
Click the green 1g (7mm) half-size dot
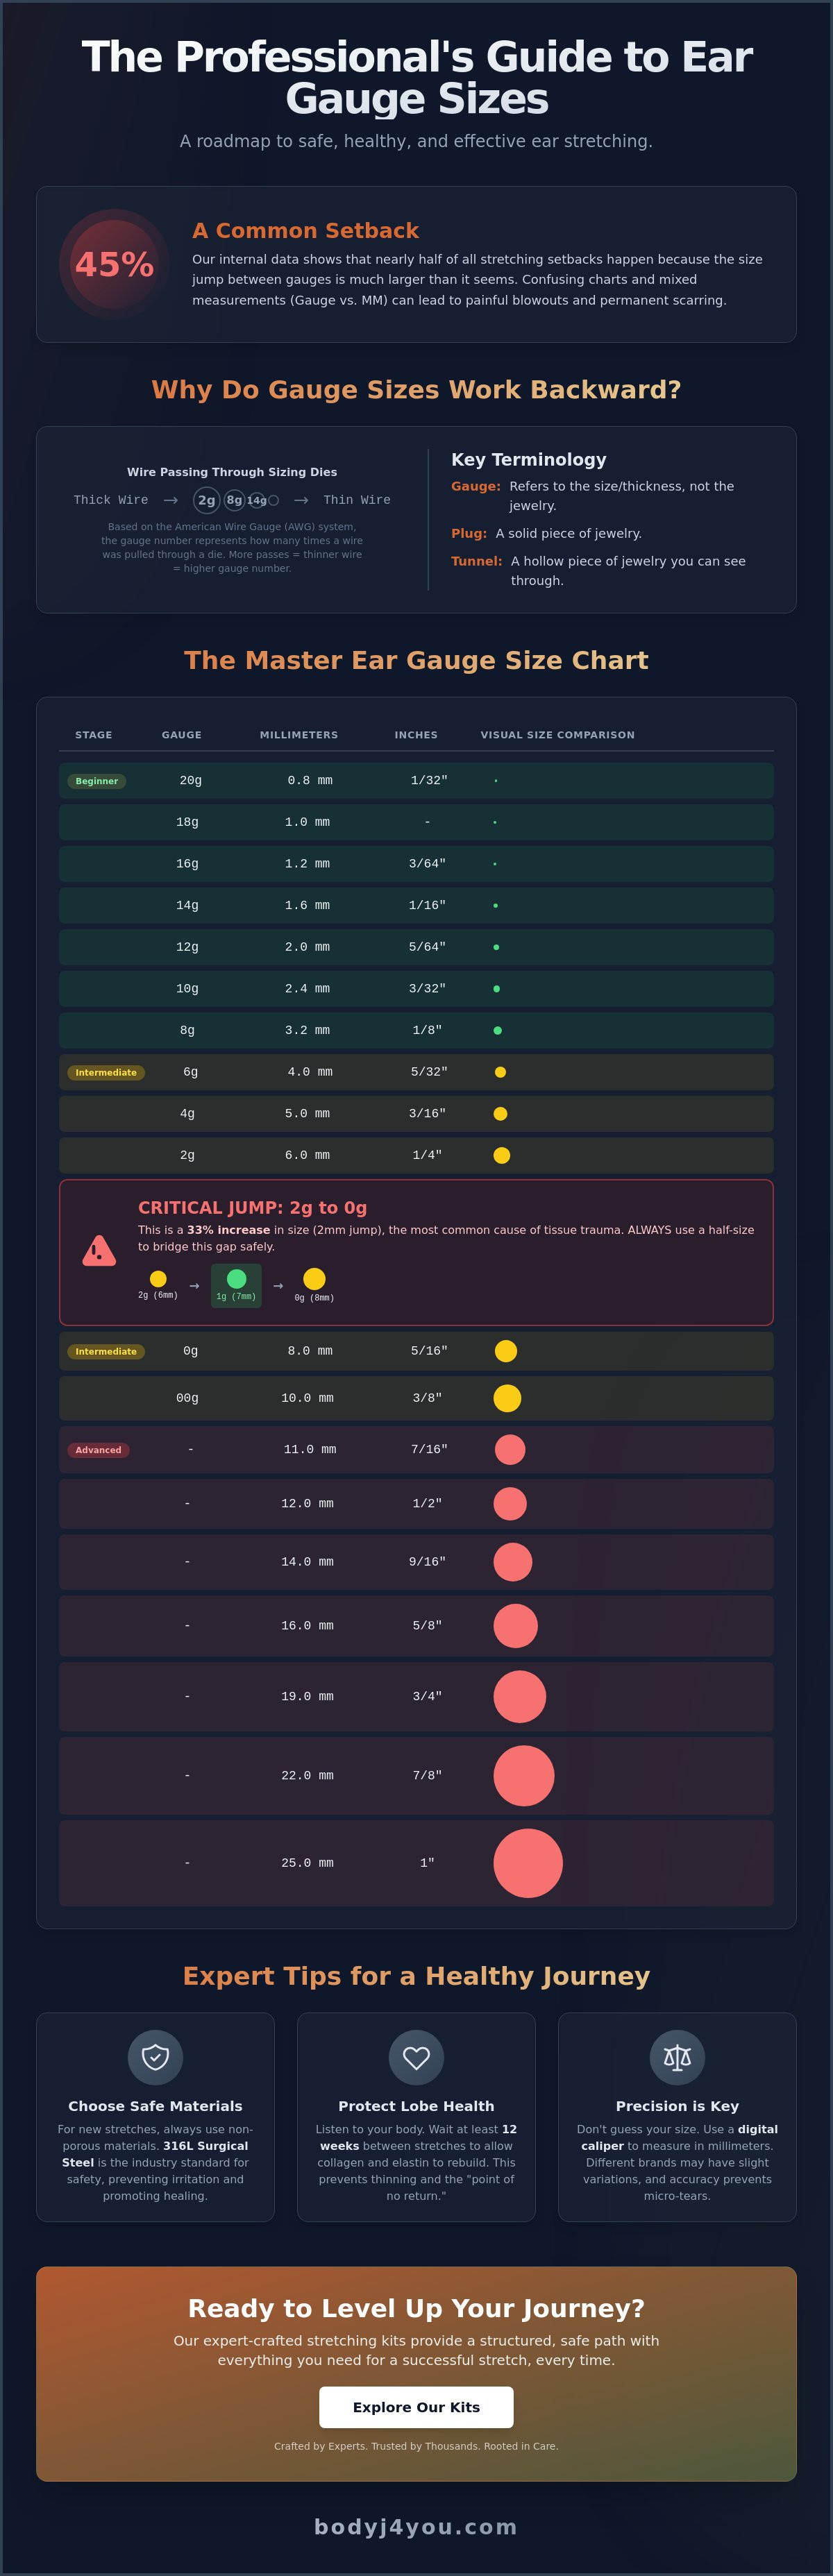pyautogui.click(x=236, y=1279)
